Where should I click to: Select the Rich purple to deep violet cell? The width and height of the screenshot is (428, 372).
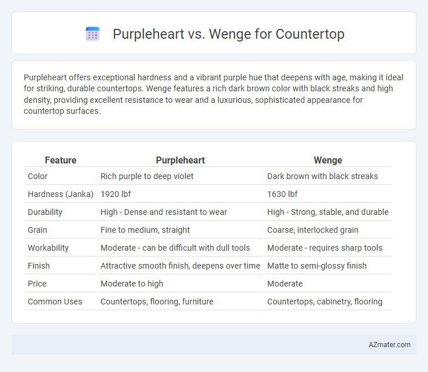(147, 176)
